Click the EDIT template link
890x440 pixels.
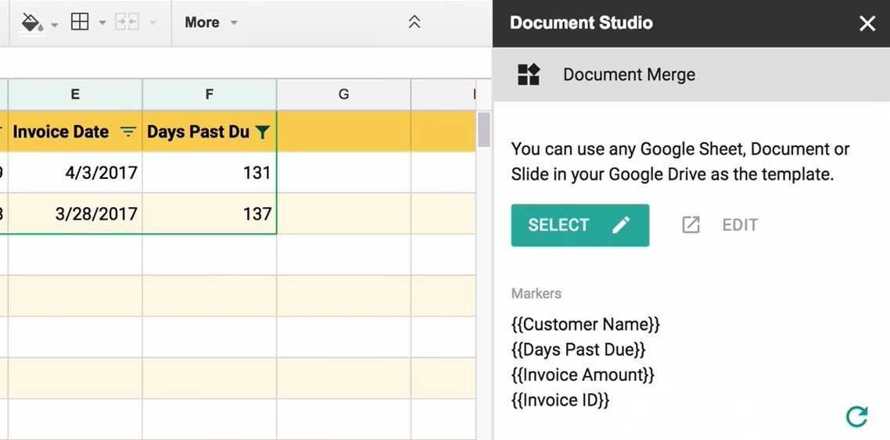(740, 225)
